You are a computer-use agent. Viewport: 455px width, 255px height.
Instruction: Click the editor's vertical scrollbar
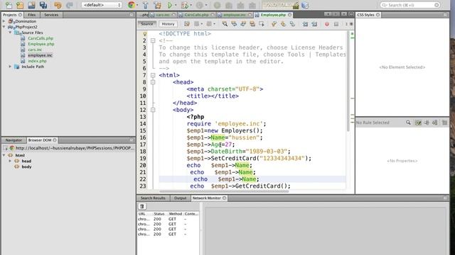[x=348, y=81]
